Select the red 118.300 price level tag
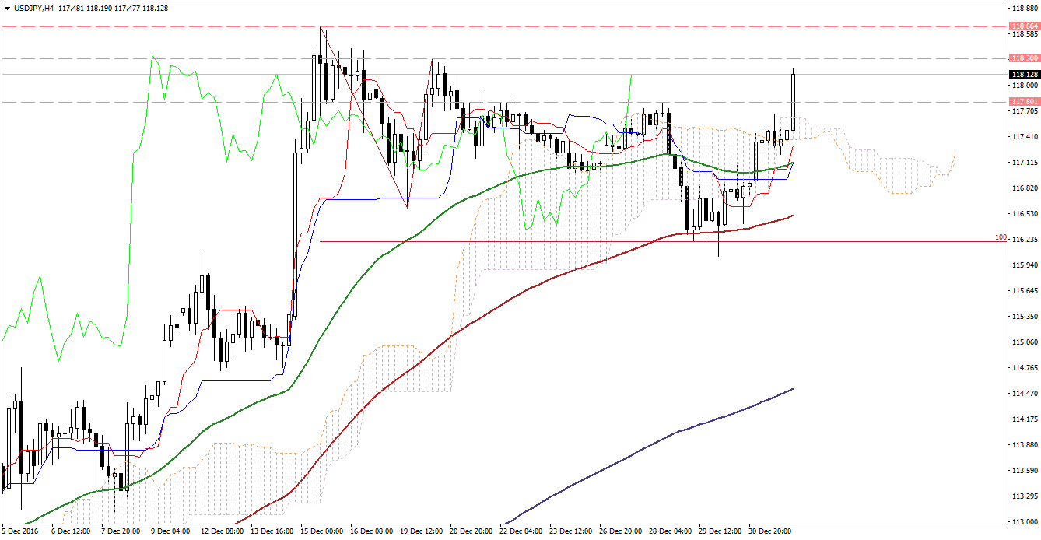This screenshot has width=1041, height=540. pyautogui.click(x=1025, y=58)
